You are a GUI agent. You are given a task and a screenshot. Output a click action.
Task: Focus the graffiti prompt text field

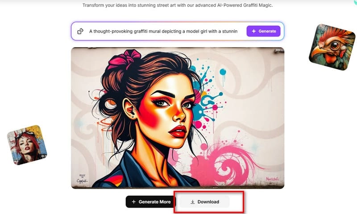click(163, 31)
